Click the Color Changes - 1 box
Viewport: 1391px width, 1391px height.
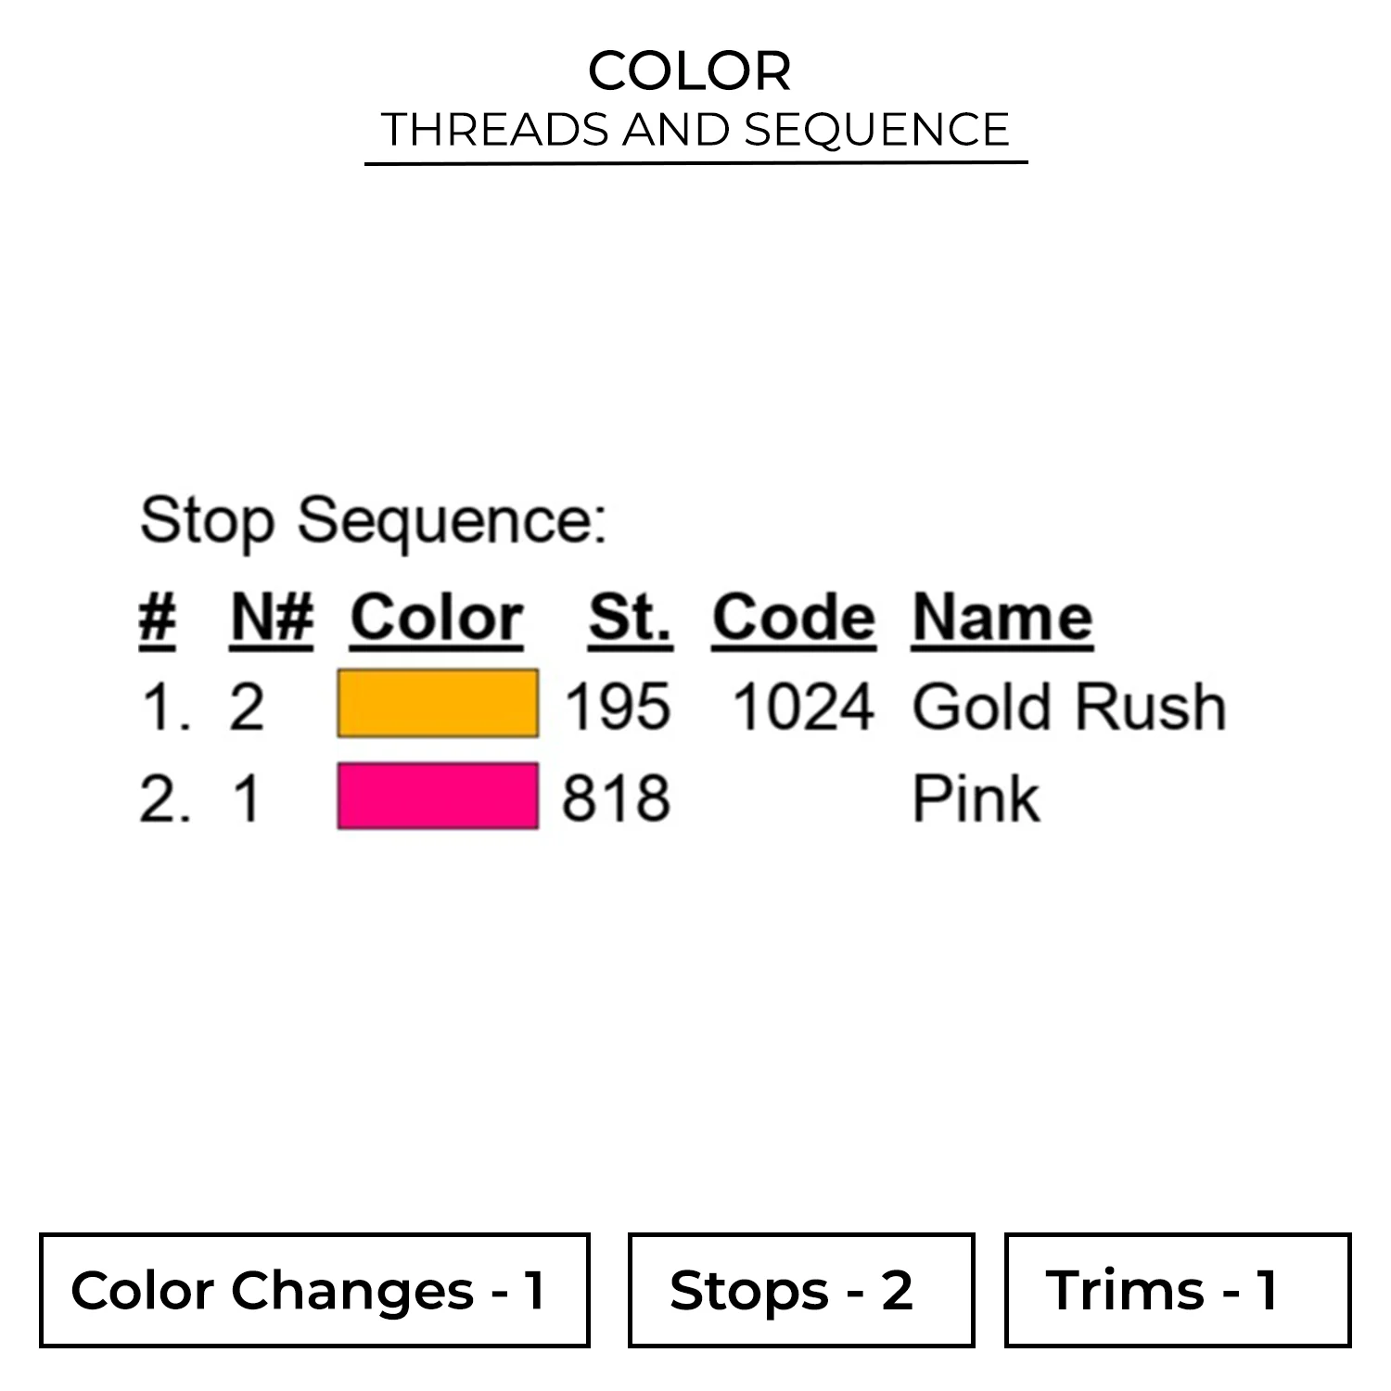[x=314, y=1290]
